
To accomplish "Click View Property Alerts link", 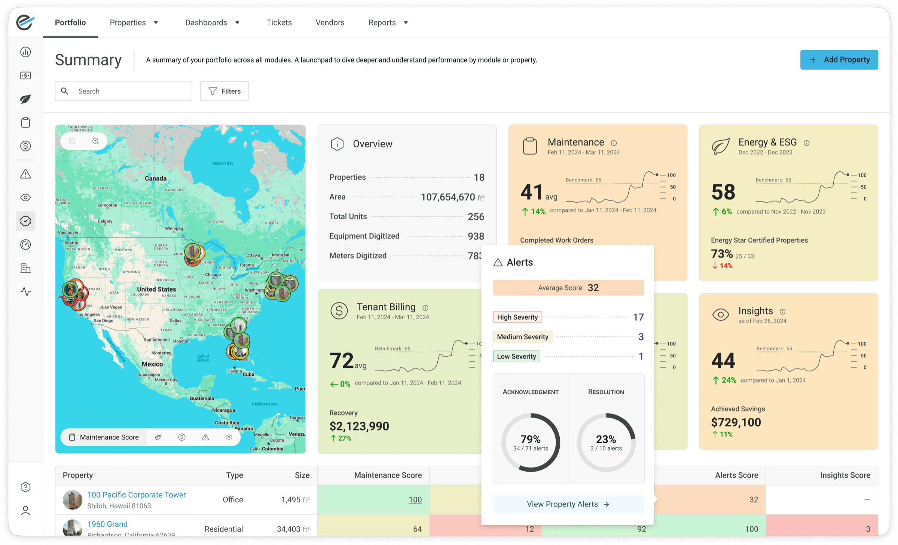I will 568,504.
